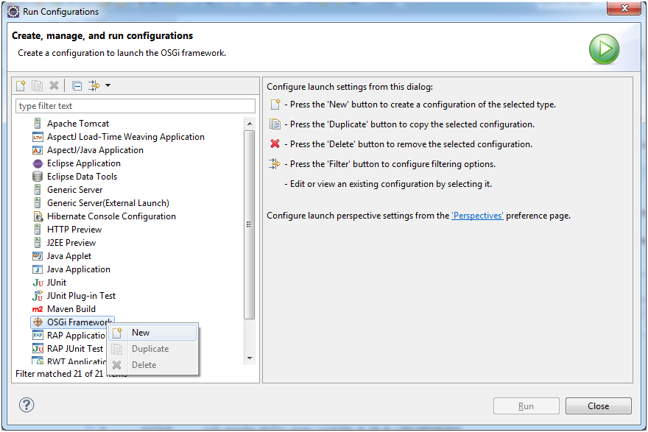
Task: Click the AspectJ Load-Time Weaving Application icon
Action: pos(38,137)
